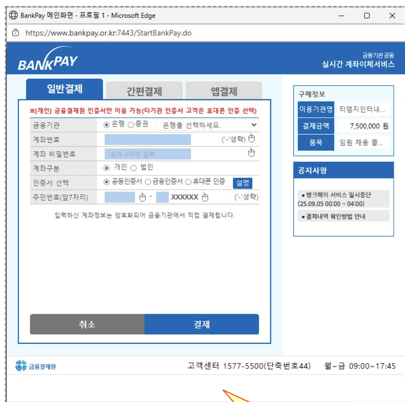Click the mouse icon after XXXXXX

point(205,197)
